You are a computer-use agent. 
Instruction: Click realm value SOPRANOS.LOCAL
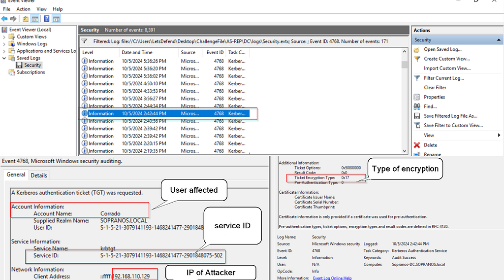pyautogui.click(x=124, y=221)
